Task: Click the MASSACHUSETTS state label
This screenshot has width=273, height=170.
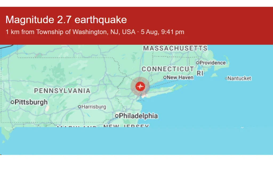Action: pos(175,48)
